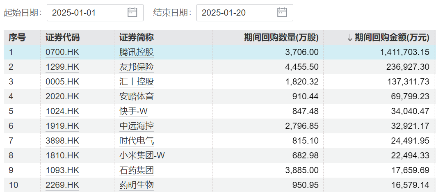Open the 汇丰控股 security link

coord(137,82)
